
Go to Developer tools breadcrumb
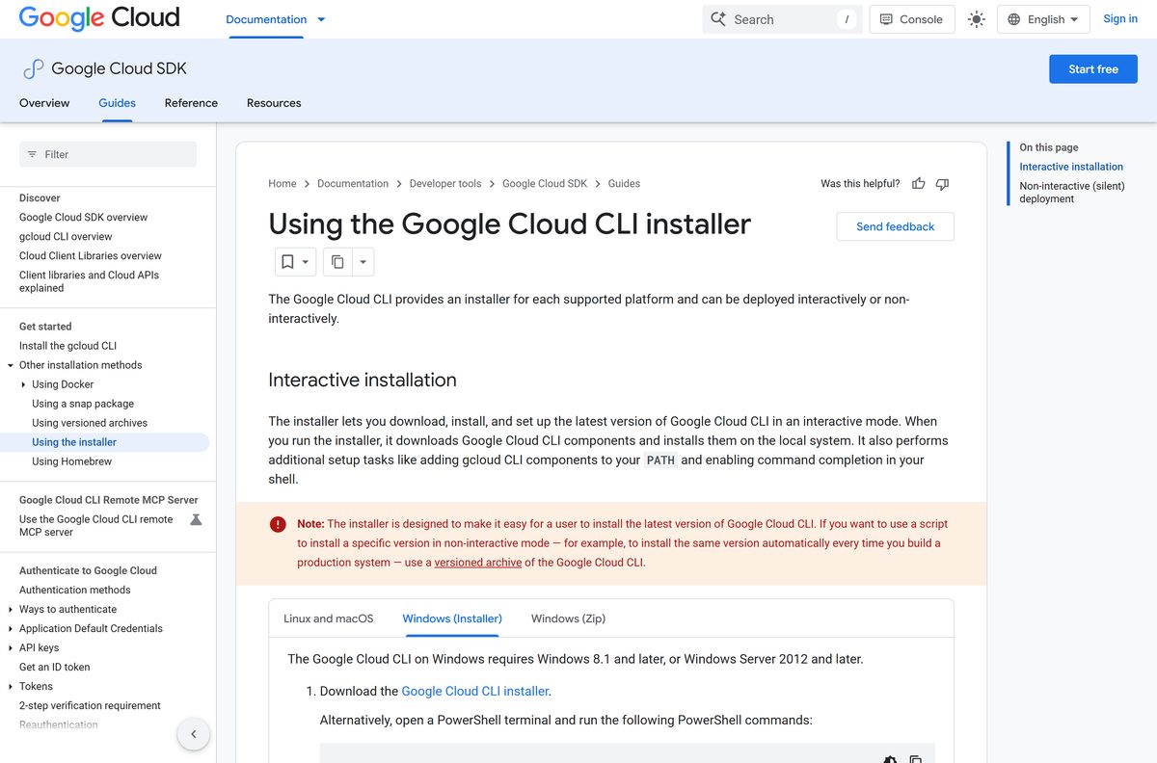click(x=445, y=183)
